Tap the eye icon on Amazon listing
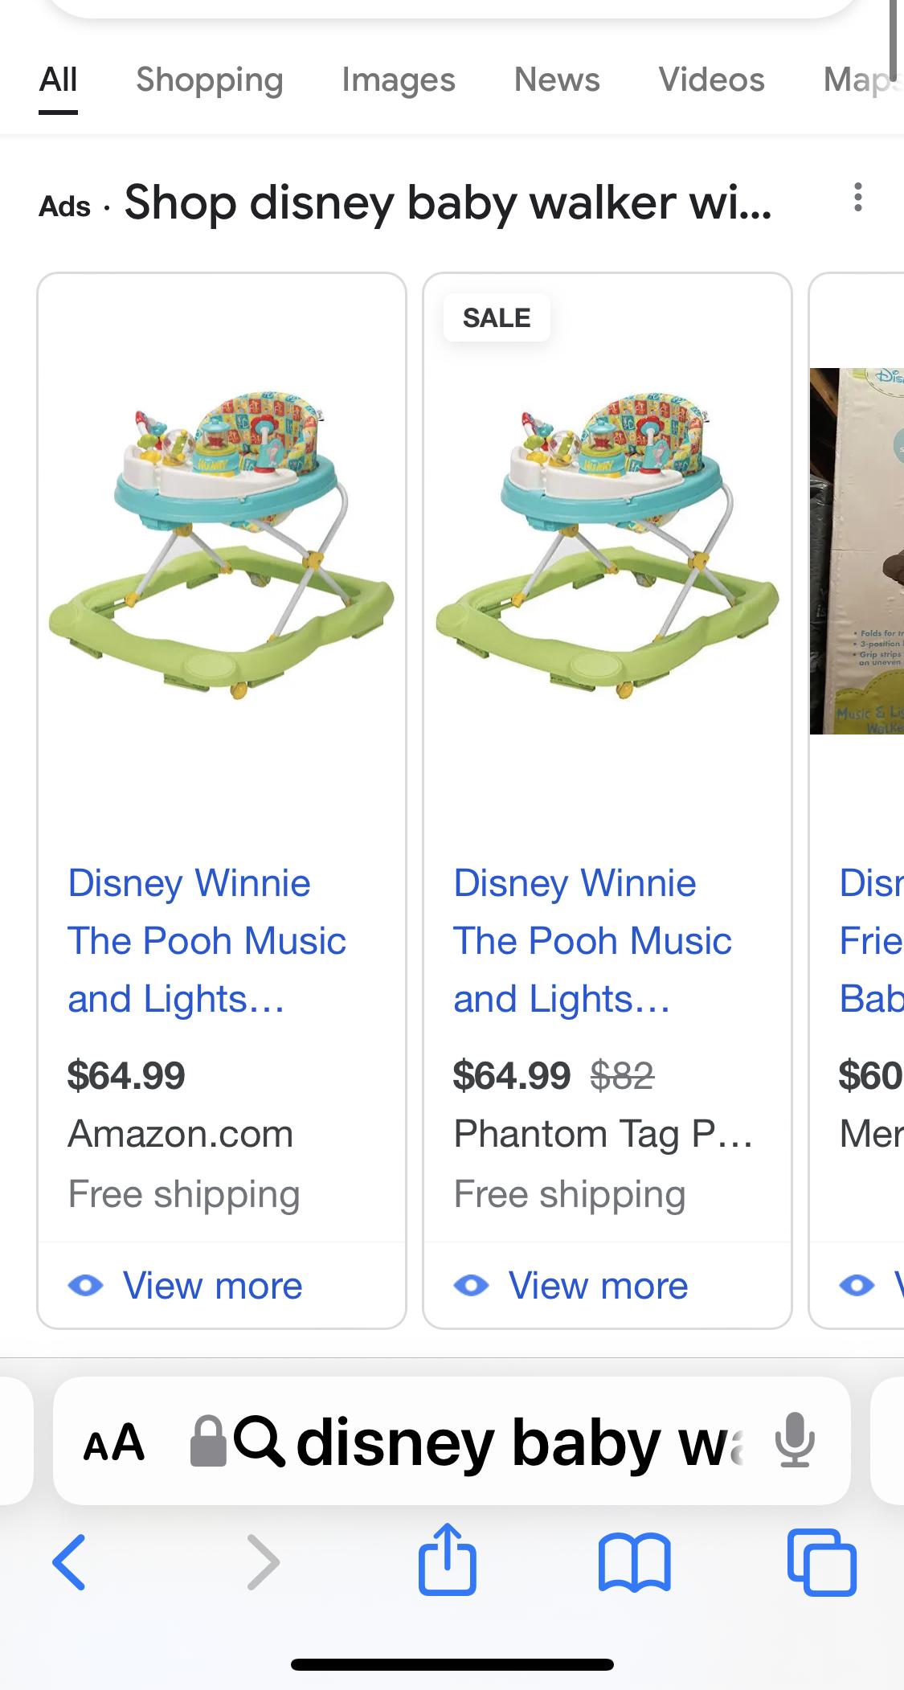 tap(86, 1286)
